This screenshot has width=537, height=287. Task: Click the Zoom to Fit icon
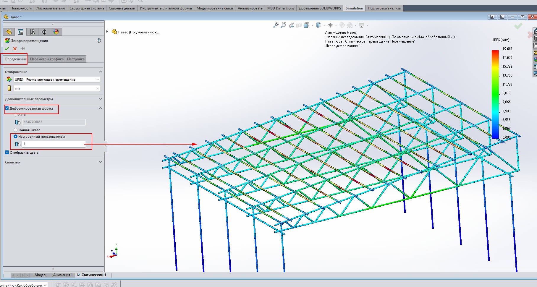(276, 25)
